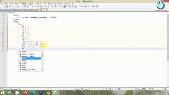Undo the last edit via green arrow
The width and height of the screenshot is (169, 95).
tap(32, 6)
